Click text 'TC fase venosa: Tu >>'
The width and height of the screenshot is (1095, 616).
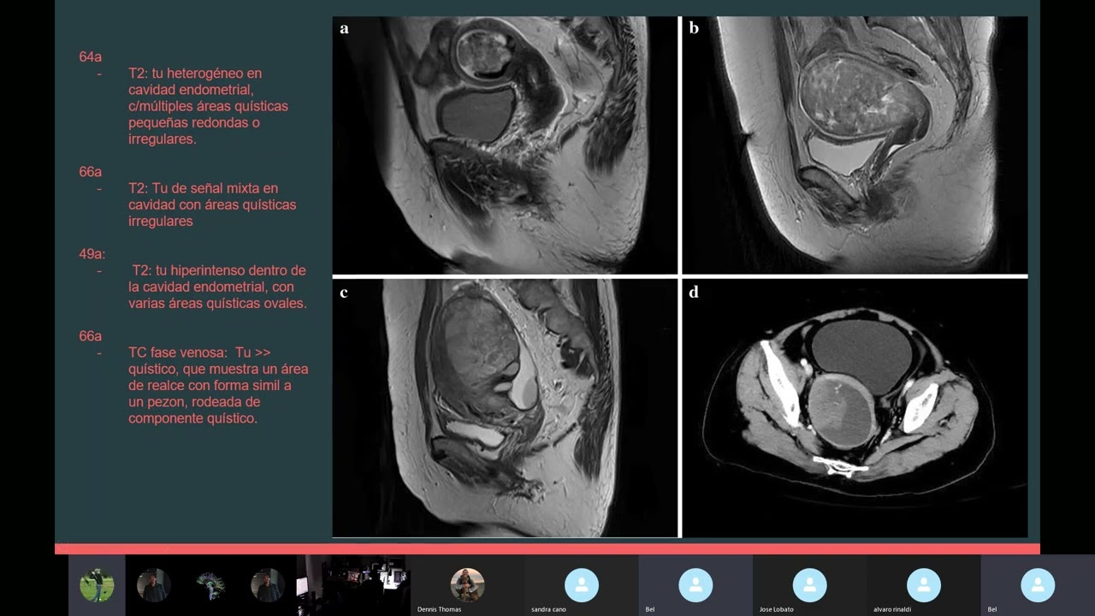pos(199,352)
